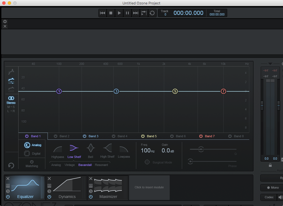Image resolution: width=283 pixels, height=206 pixels.
Task: Choose Digital EQ mode
Action: 32,154
